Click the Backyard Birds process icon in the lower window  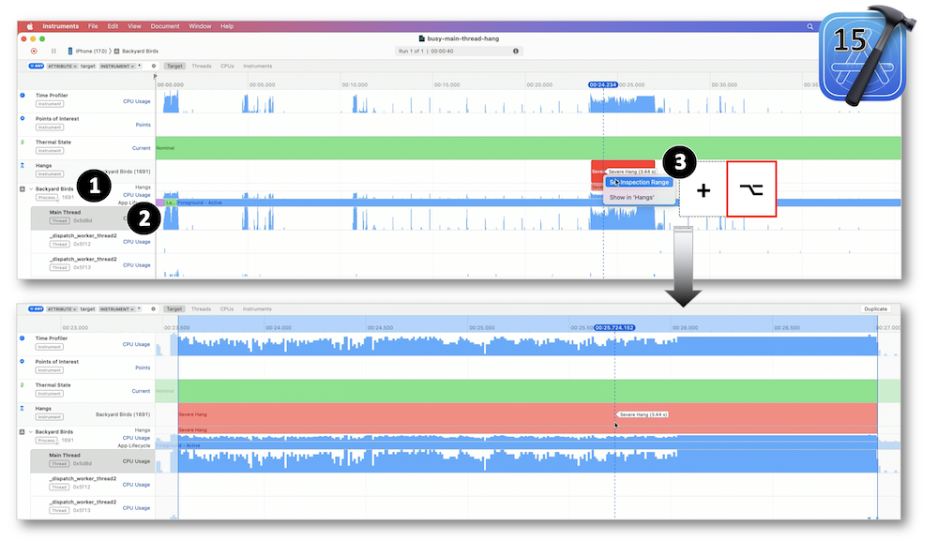23,431
